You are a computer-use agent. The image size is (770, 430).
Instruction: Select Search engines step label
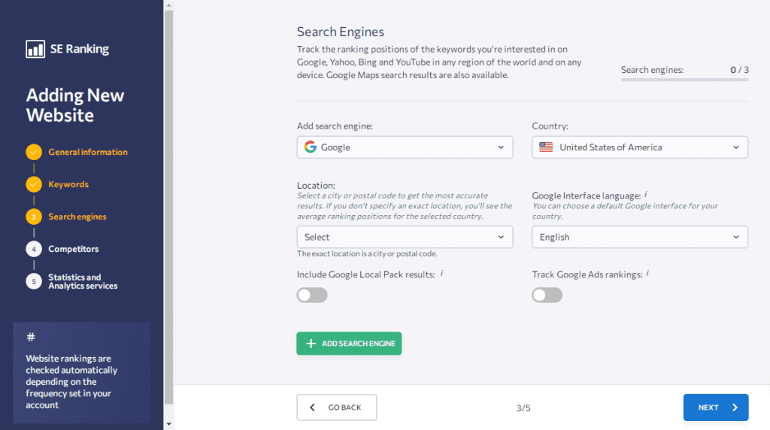click(77, 217)
